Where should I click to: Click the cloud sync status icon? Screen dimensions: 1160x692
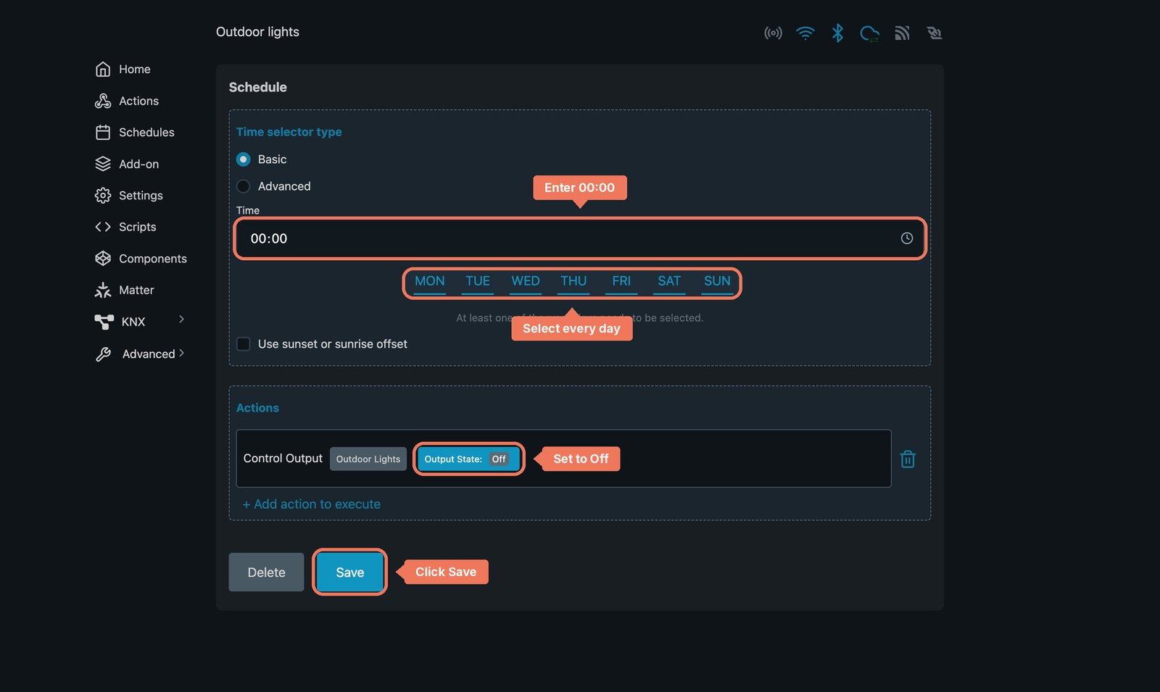coord(869,33)
